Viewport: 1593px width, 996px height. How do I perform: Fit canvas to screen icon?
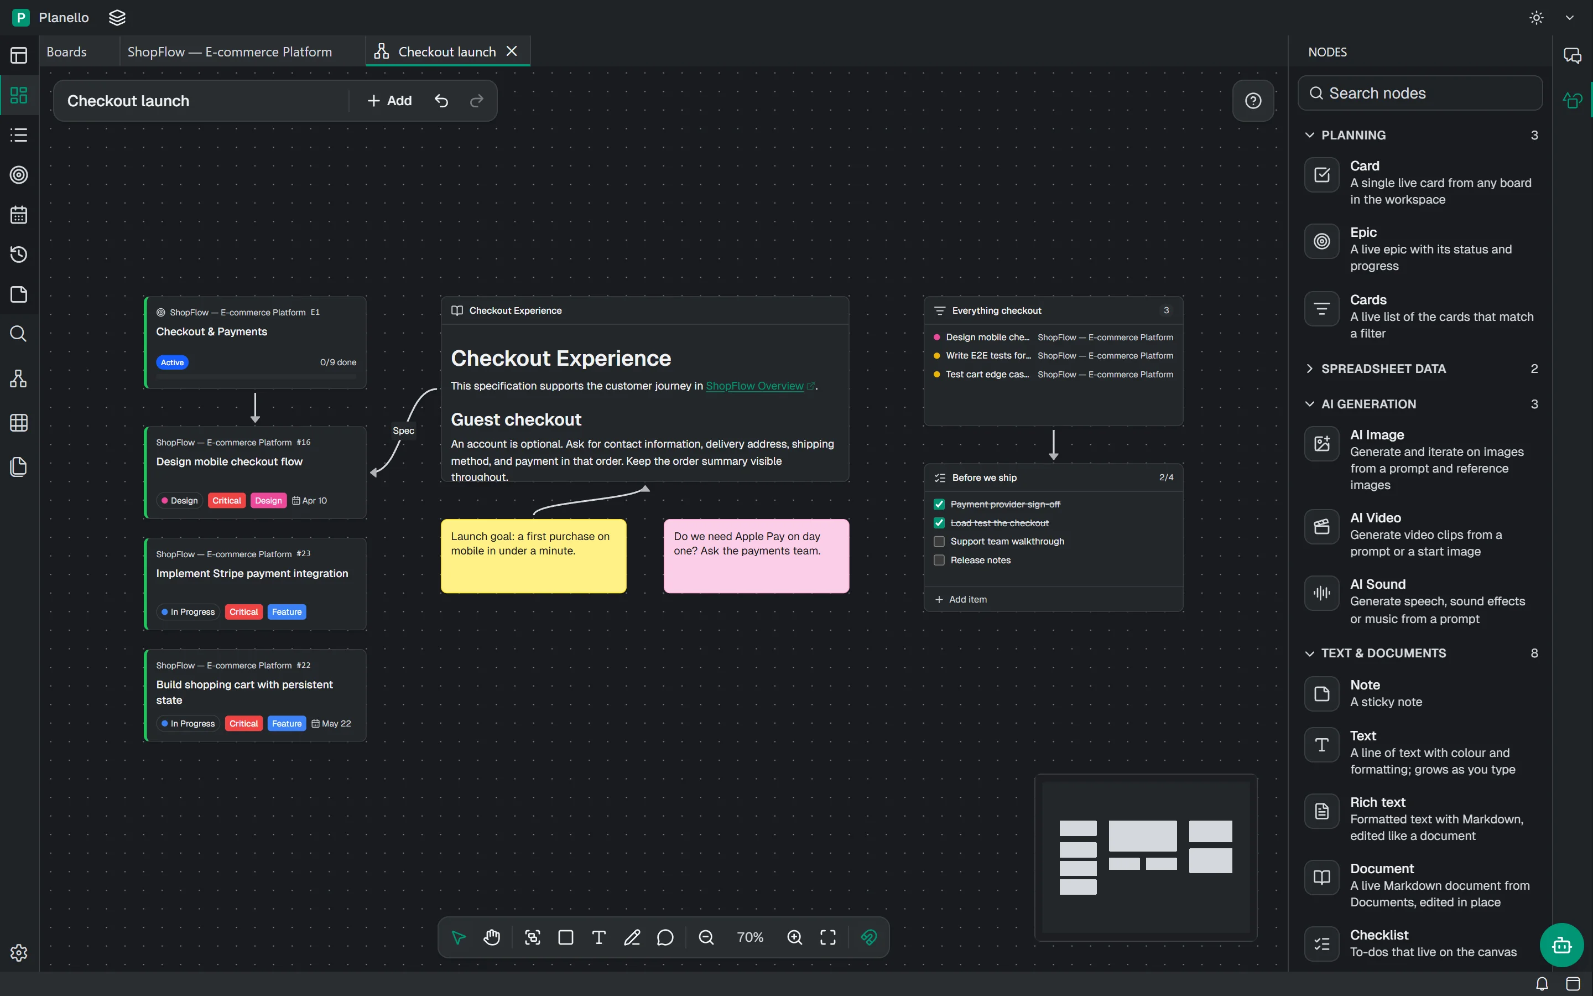(x=827, y=937)
